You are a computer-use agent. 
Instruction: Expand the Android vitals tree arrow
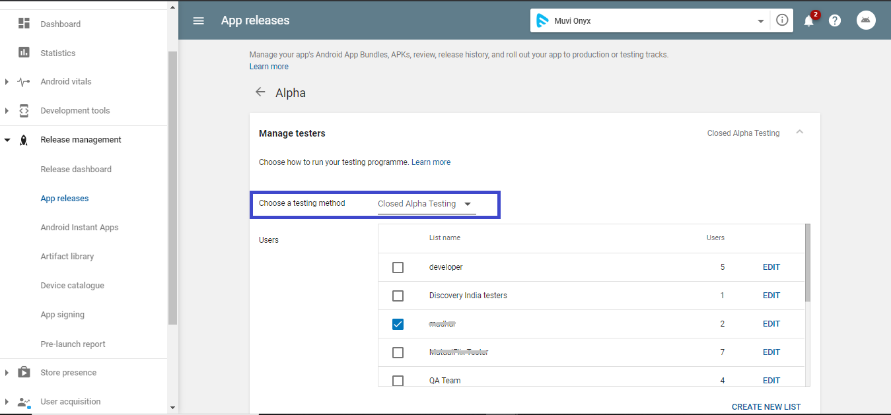(x=7, y=82)
